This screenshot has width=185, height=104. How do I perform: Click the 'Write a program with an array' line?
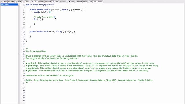pos(82,56)
